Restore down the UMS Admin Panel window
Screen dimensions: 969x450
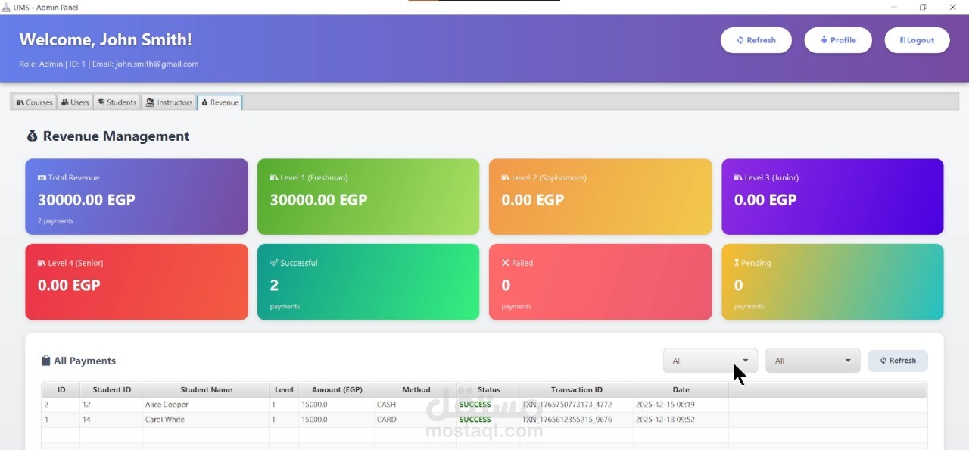[x=923, y=7]
